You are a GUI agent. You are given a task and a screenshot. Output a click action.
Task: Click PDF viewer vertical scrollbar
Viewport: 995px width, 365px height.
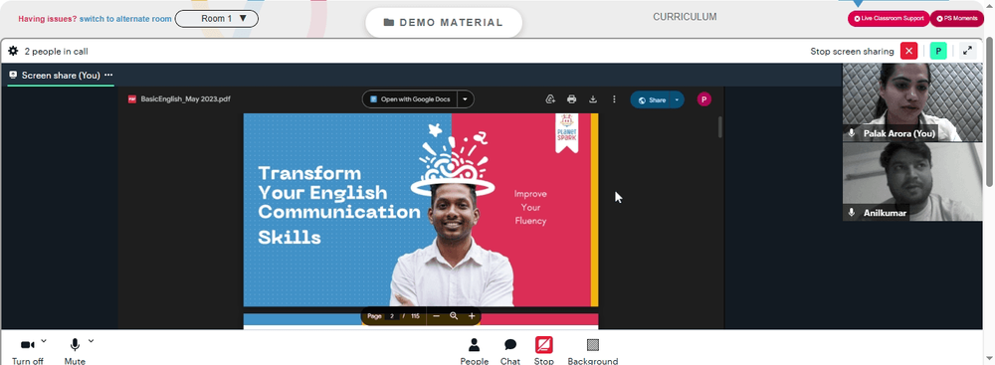tap(719, 126)
